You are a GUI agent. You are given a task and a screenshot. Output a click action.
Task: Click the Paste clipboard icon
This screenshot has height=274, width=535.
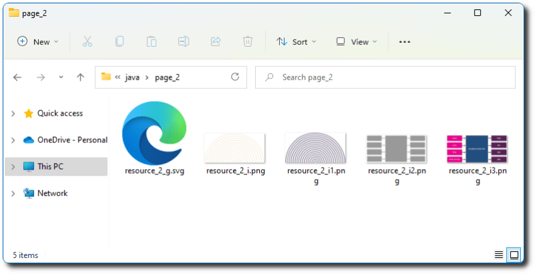pyautogui.click(x=151, y=41)
